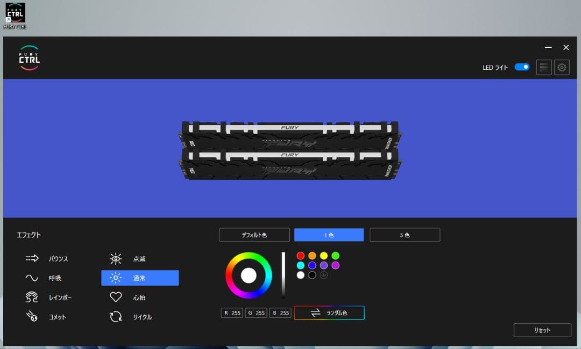Open settings via the gear icon
The image size is (581, 349).
562,67
